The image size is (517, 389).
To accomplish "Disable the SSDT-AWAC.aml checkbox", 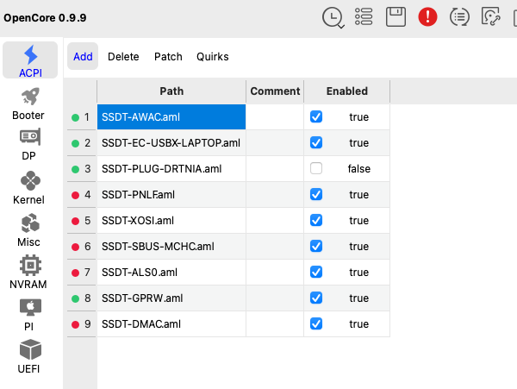I will click(316, 116).
